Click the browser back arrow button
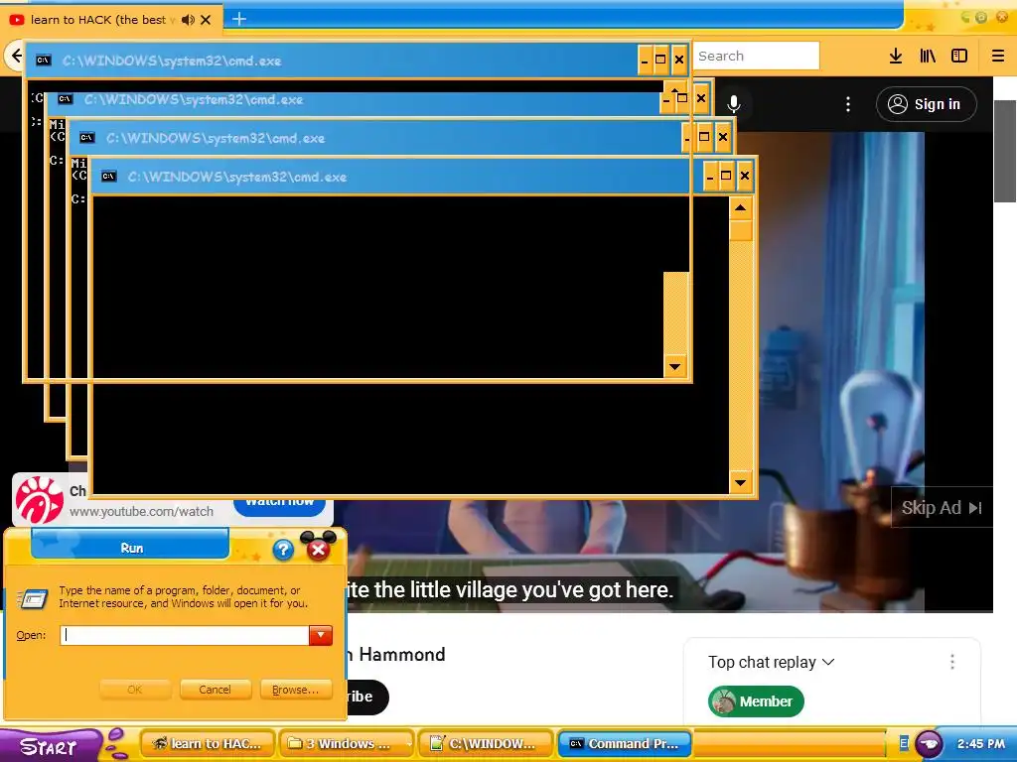The width and height of the screenshot is (1017, 762). click(16, 56)
